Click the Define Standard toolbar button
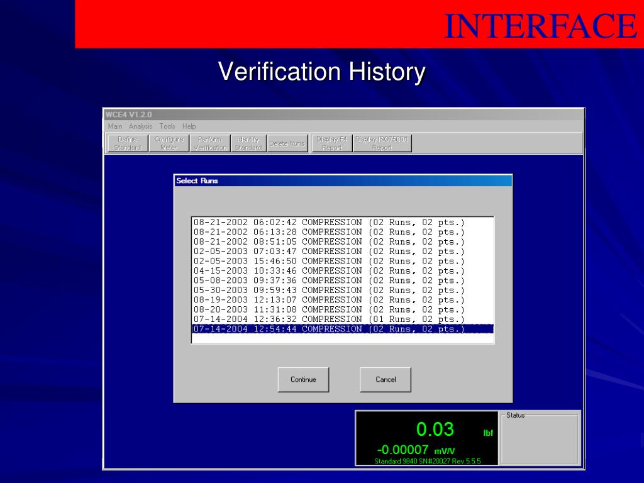Image resolution: width=644 pixels, height=483 pixels. click(127, 143)
